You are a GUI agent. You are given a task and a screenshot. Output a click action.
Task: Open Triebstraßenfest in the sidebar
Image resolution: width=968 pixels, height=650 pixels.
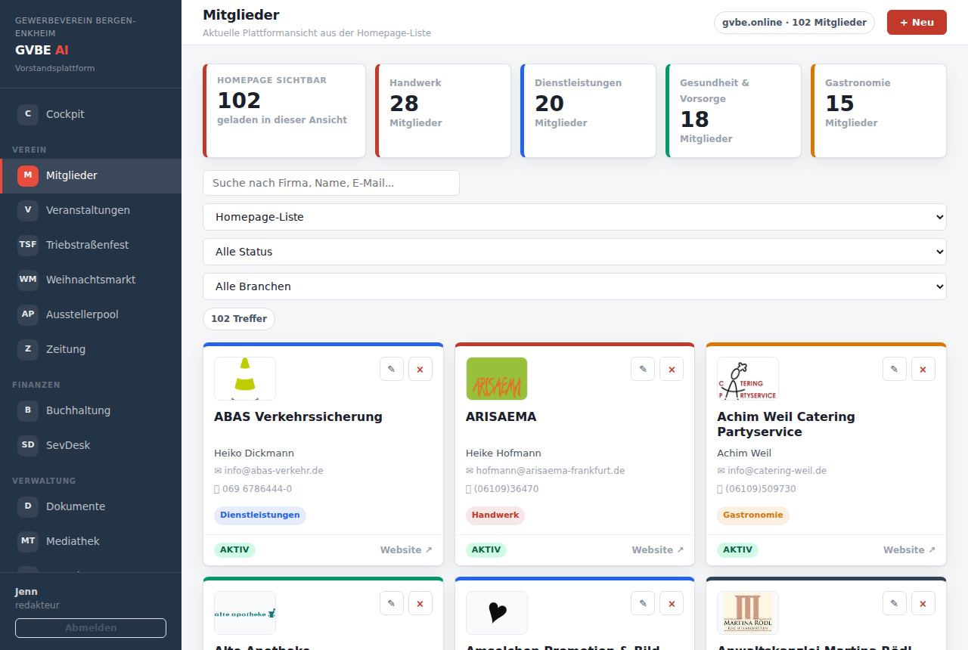[91, 245]
